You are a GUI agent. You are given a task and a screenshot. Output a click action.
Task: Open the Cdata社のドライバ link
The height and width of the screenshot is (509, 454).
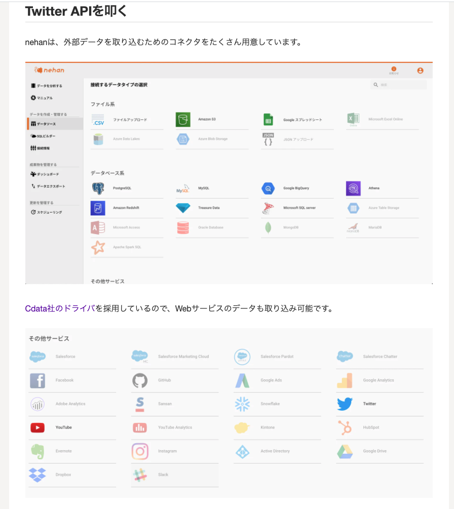click(60, 308)
